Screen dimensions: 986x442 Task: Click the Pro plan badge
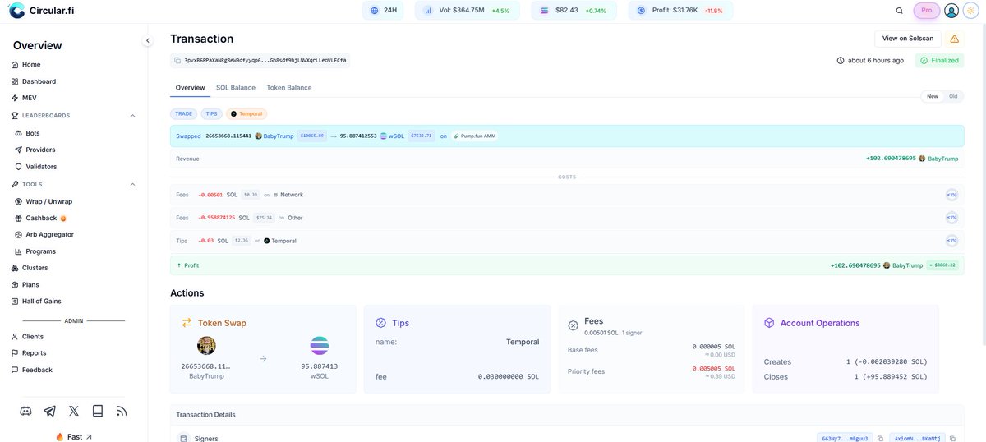click(x=927, y=11)
